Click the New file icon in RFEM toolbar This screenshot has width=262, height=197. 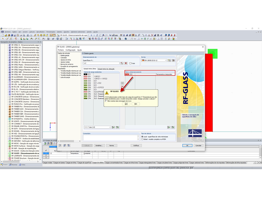(x=3, y=35)
